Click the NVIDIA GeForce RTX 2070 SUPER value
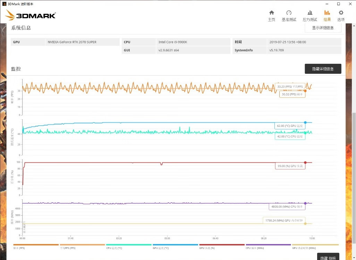356x260 pixels. [x=72, y=42]
